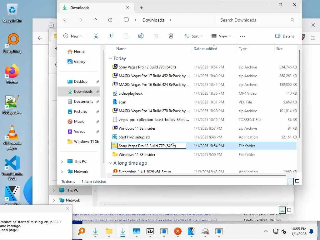The height and width of the screenshot is (240, 320).
Task: Select Gallery in navigation pane
Action: click(80, 62)
